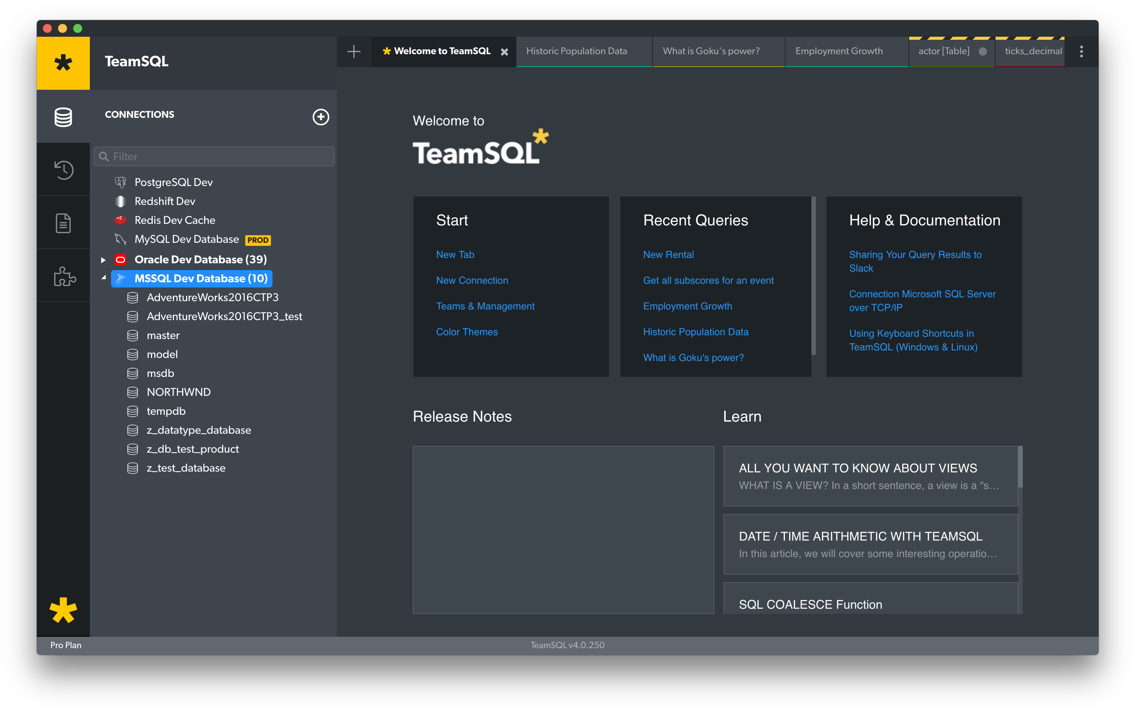Image resolution: width=1135 pixels, height=711 pixels.
Task: Click the unsaved dot on actor [Table] tab
Action: click(983, 51)
